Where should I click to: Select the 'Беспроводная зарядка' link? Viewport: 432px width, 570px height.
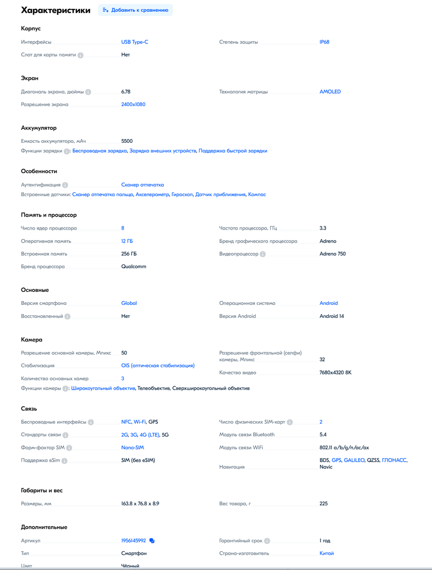pyautogui.click(x=99, y=151)
